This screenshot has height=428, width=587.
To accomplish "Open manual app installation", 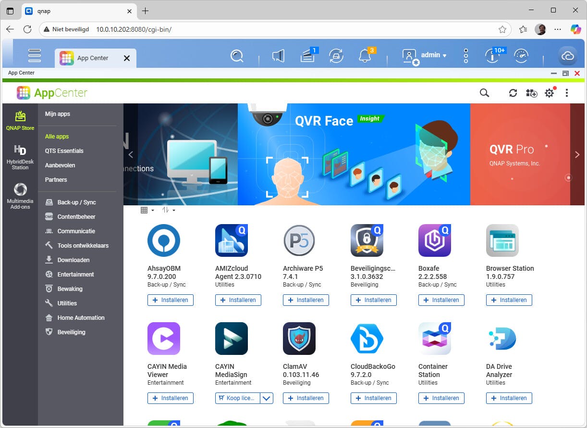I will (x=531, y=93).
